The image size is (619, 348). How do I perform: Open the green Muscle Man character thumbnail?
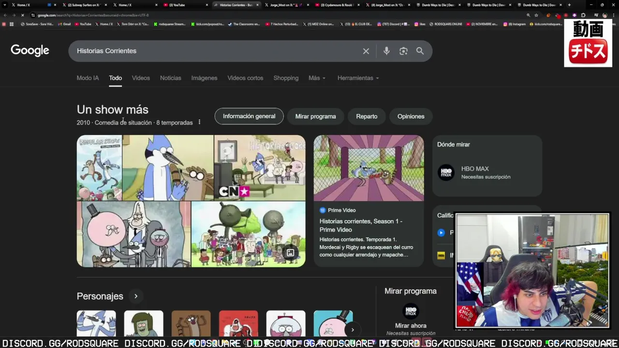144,323
